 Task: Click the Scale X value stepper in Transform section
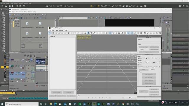pos(144,67)
